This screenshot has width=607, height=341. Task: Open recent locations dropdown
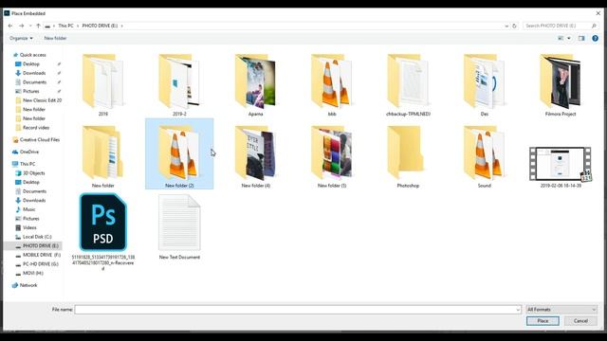(x=30, y=26)
